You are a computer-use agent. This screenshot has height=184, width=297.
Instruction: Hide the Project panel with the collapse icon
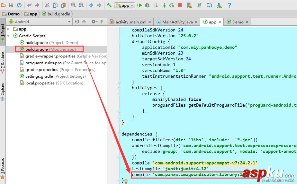(x=103, y=22)
